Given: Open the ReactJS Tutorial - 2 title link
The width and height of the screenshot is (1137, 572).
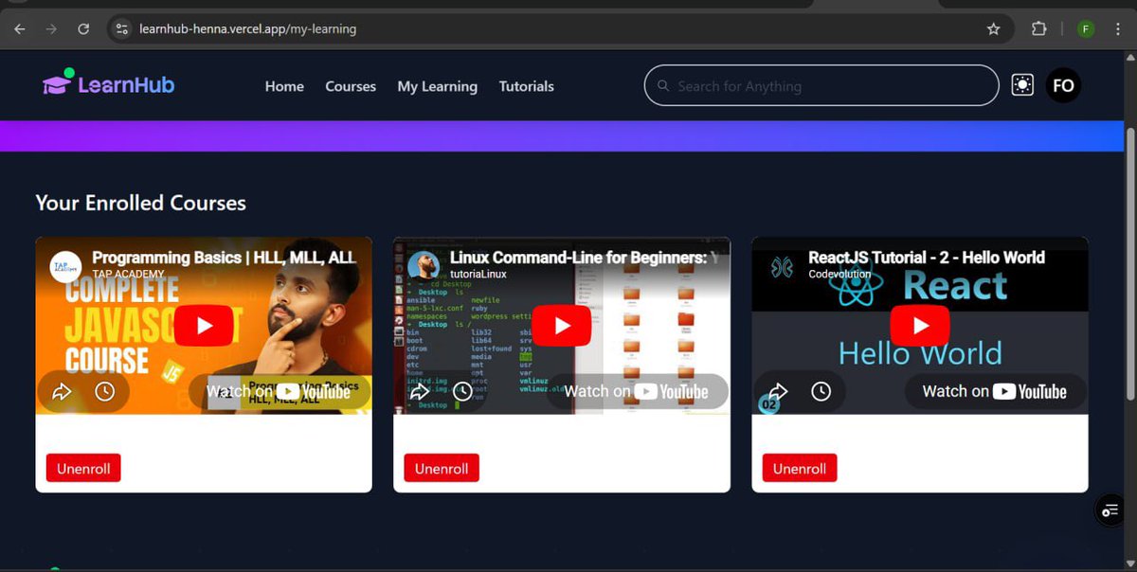Looking at the screenshot, I should [927, 258].
